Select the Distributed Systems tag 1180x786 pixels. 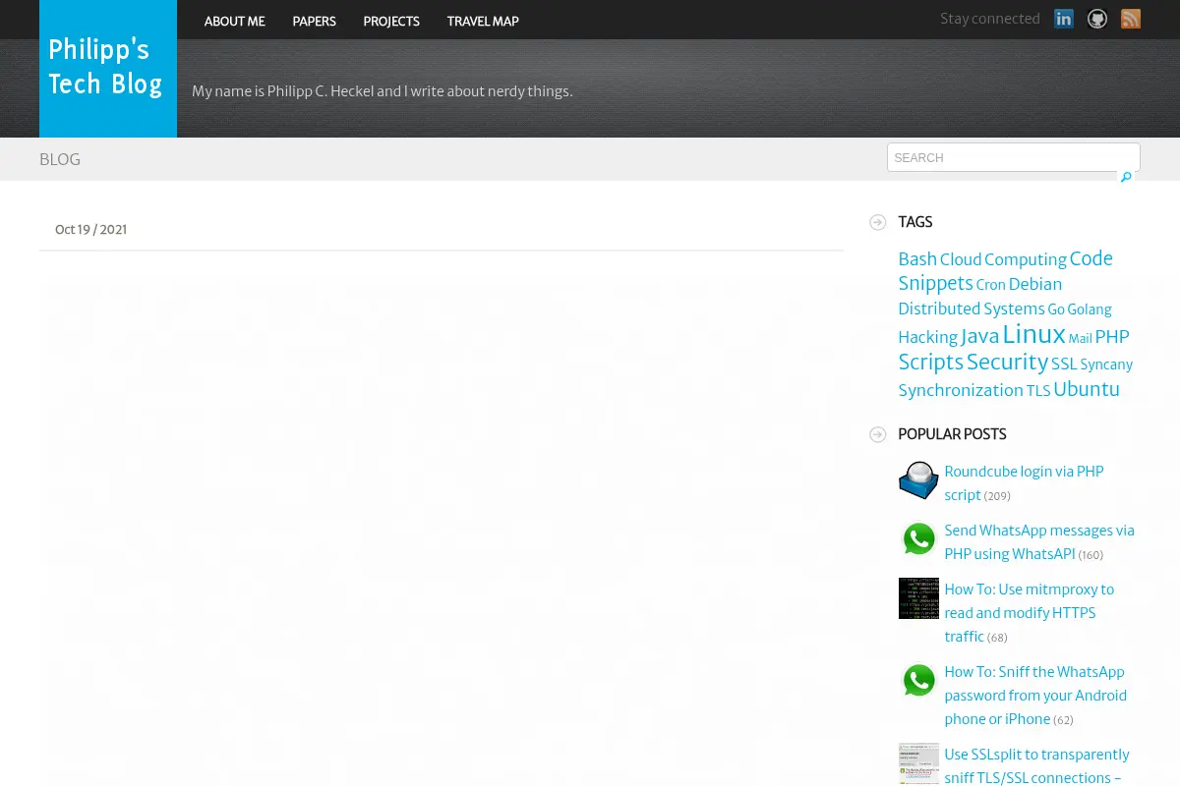(x=972, y=309)
